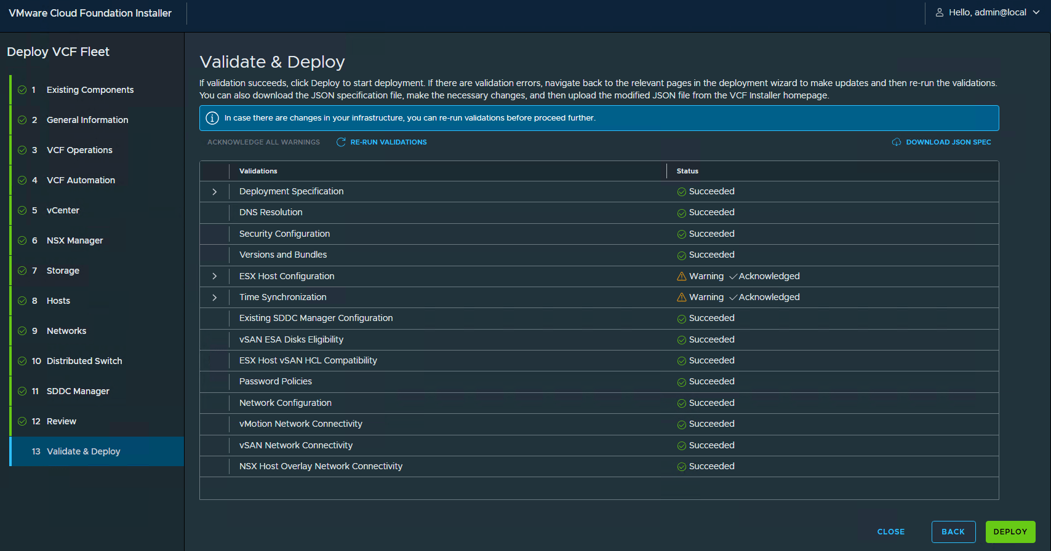Click the DNS Resolution succeeded status icon
The width and height of the screenshot is (1051, 551).
[682, 213]
